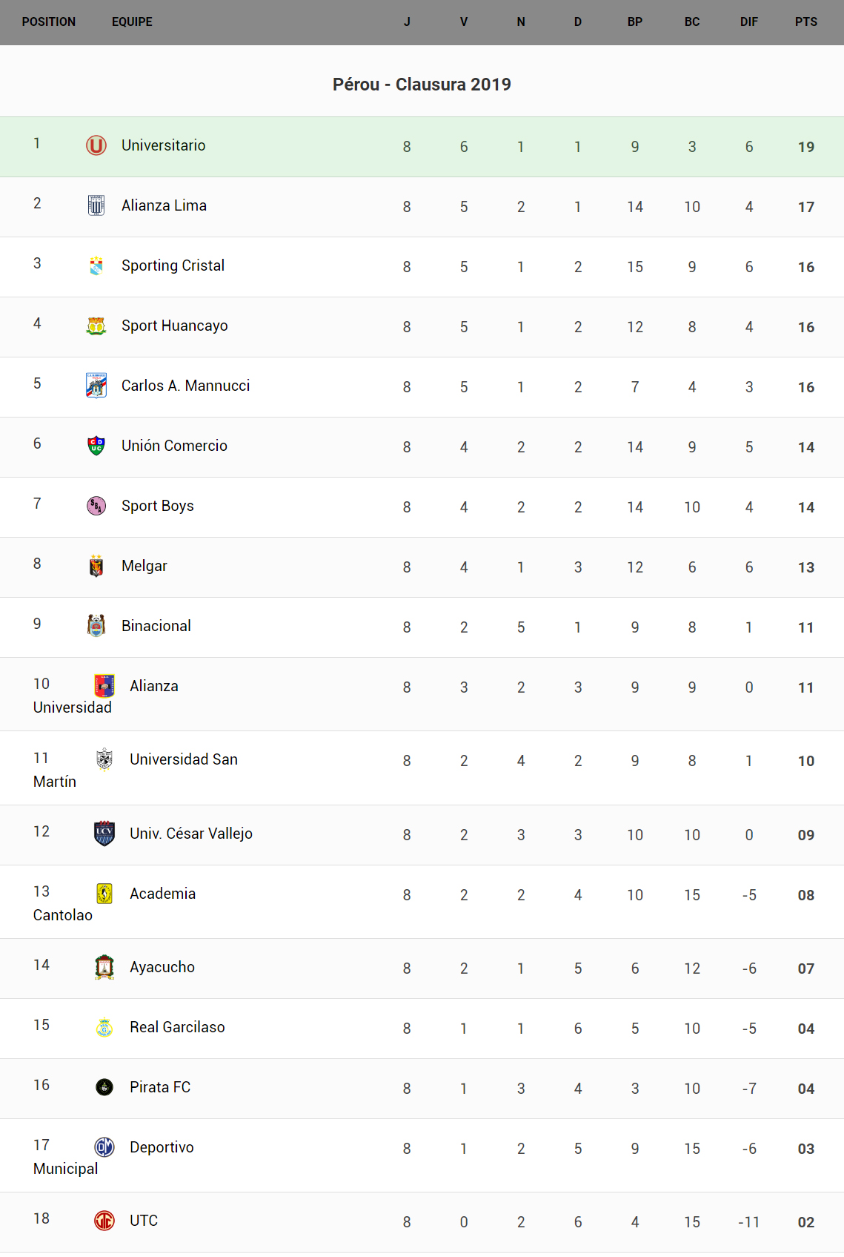Open the Univ. César Vallejo team link

(x=191, y=834)
